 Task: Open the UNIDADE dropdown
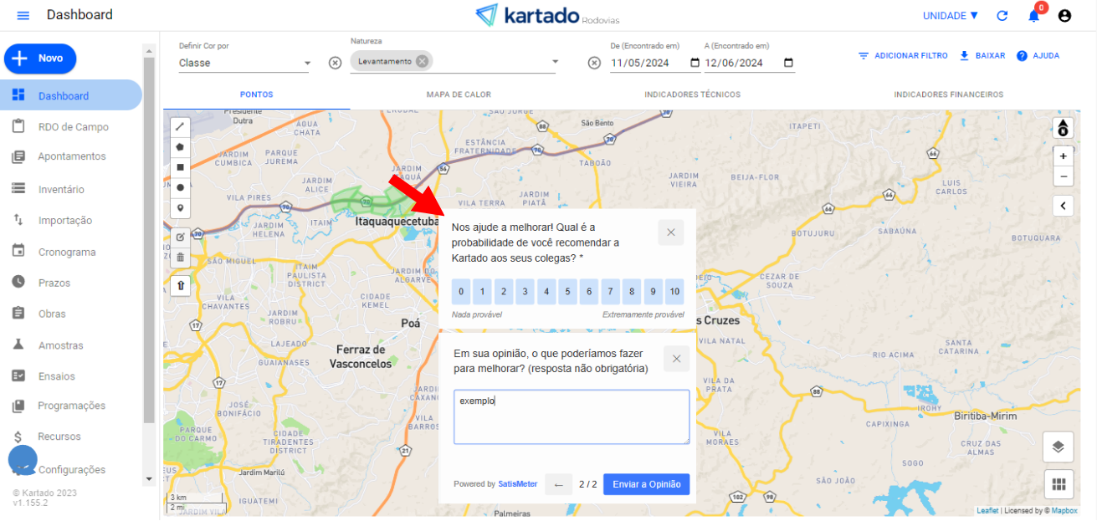click(950, 16)
